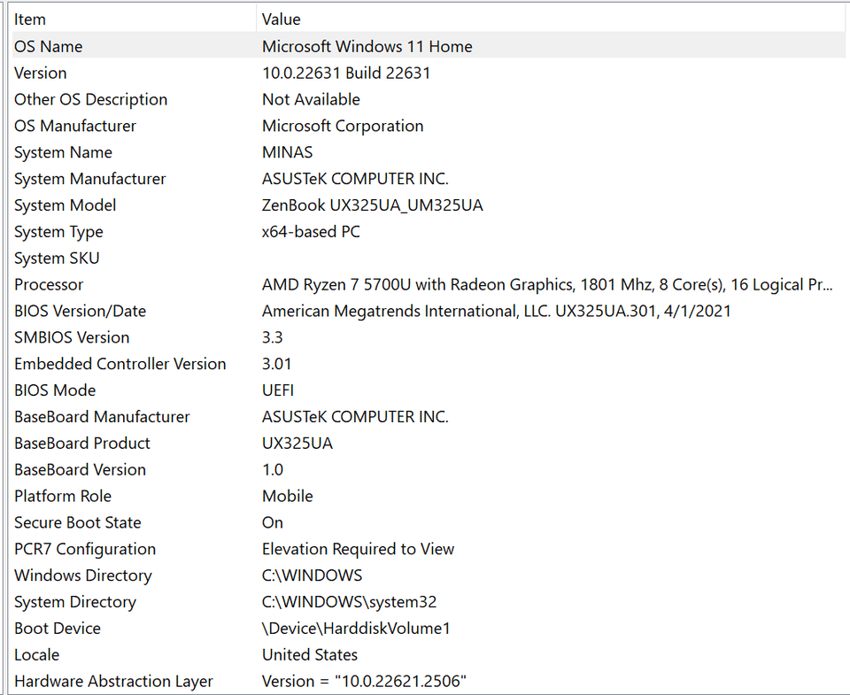The image size is (850, 695).
Task: Click the Item column header
Action: 30,19
